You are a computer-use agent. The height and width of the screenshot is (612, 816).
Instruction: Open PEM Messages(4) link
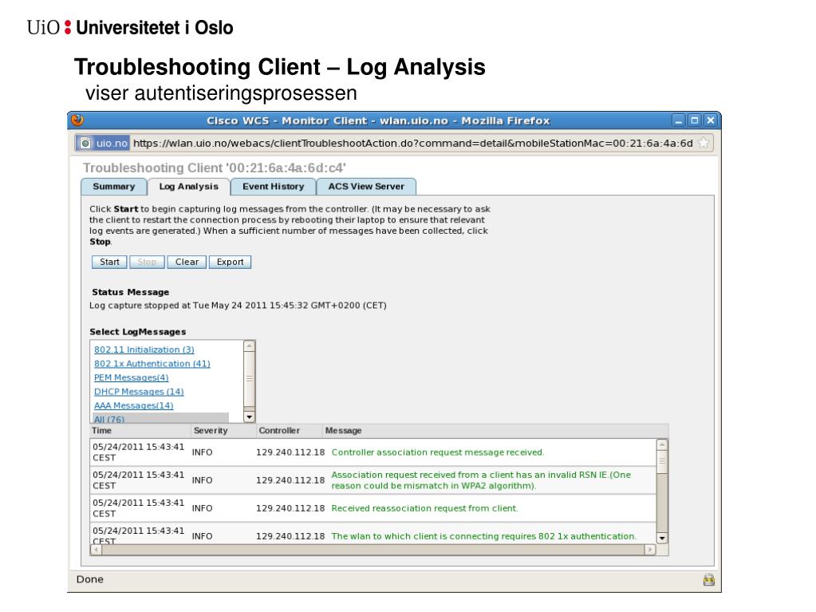[131, 378]
